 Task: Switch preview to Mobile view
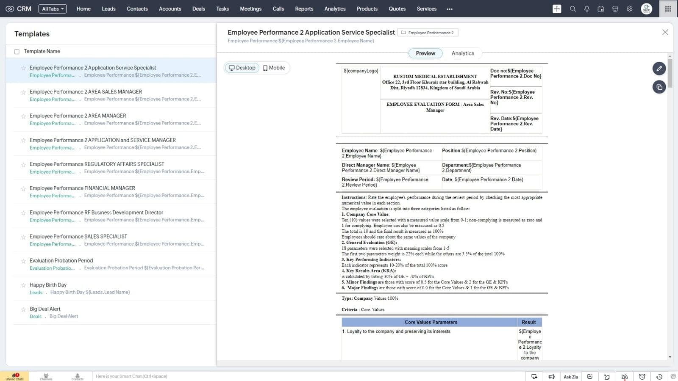274,68
